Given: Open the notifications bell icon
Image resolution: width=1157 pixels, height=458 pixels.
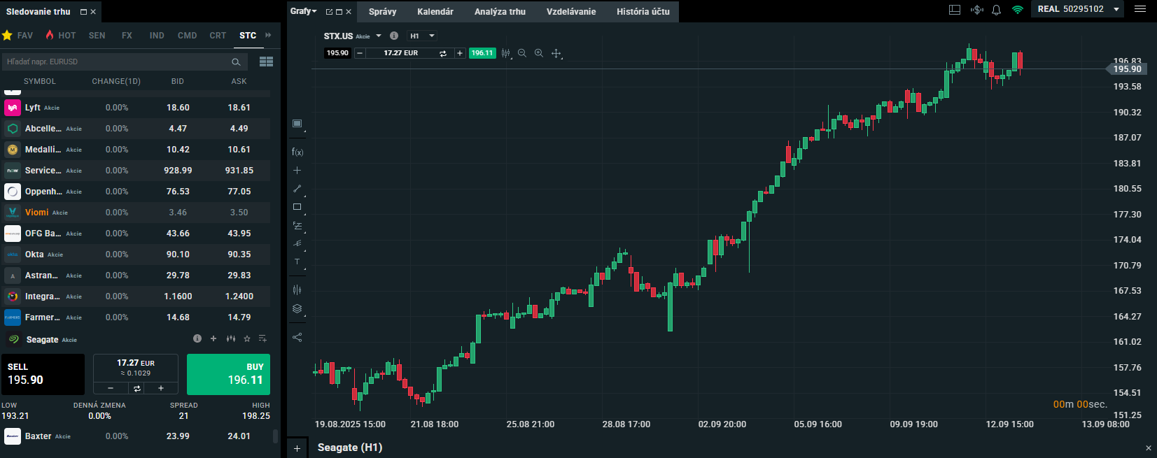Looking at the screenshot, I should point(996,10).
